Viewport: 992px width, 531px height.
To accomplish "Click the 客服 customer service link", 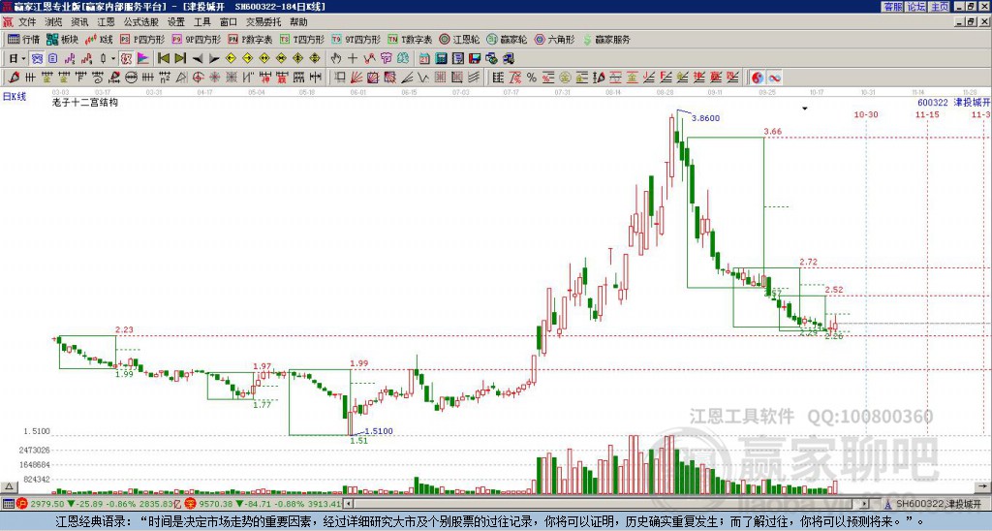I will pos(892,7).
